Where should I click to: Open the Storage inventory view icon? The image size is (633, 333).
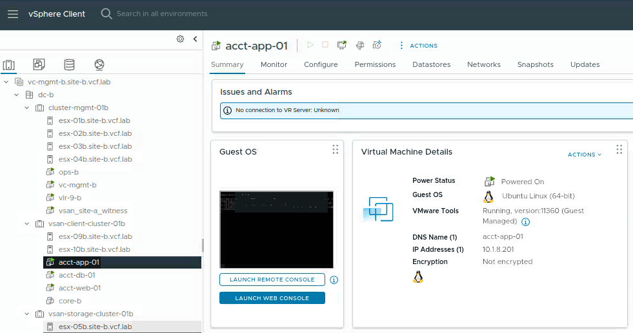coord(69,64)
